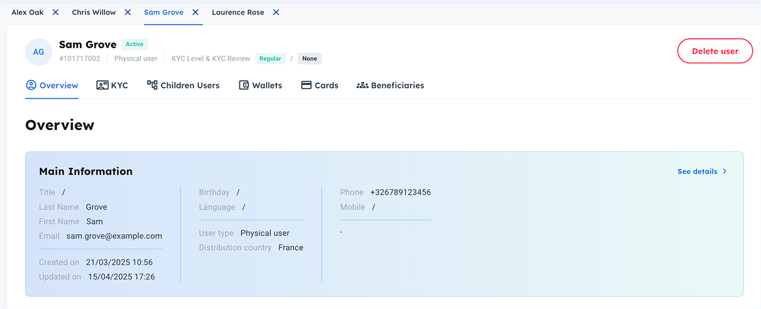Click the Active status badge

135,44
